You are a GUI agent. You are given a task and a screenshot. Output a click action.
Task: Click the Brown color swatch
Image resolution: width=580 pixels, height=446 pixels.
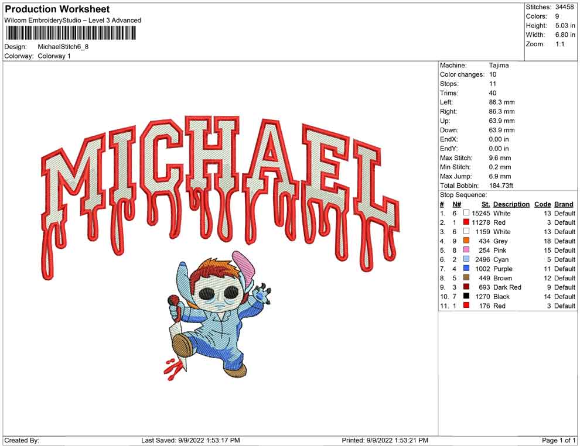(466, 277)
